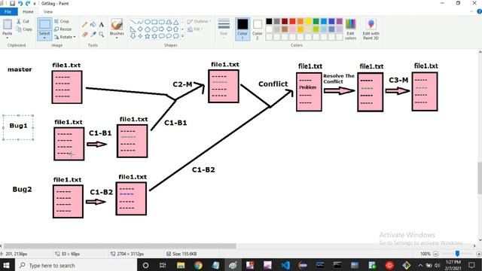
Task: Click the Brushes tool icon
Action: [117, 25]
